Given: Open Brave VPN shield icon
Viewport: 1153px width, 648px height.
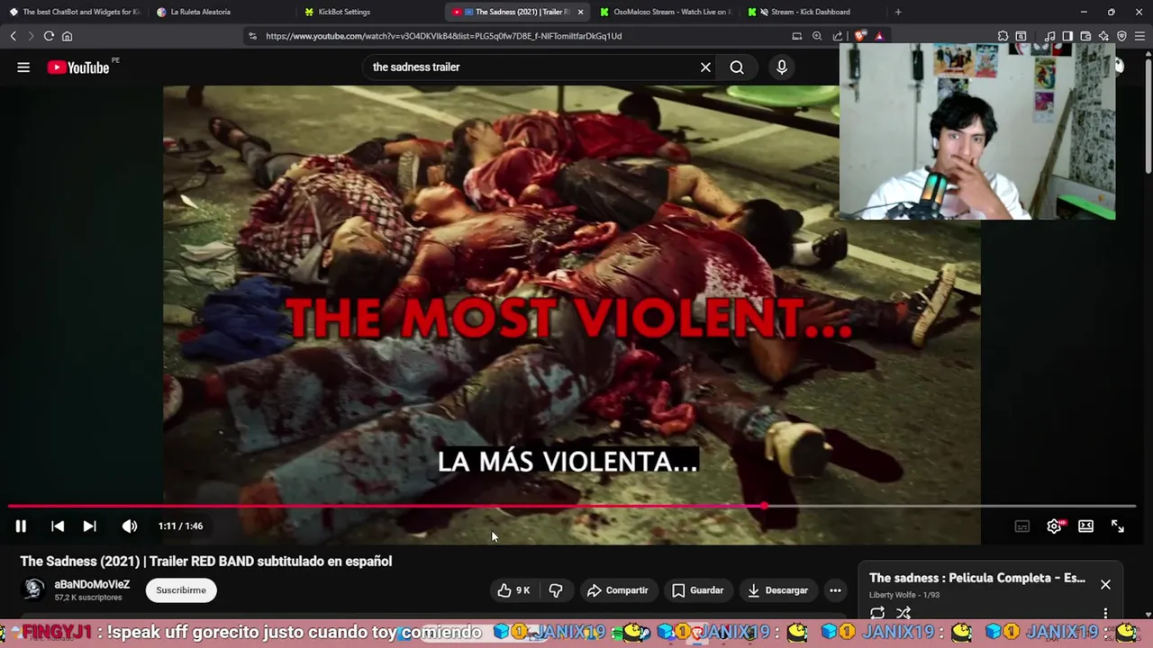Looking at the screenshot, I should coord(1121,36).
